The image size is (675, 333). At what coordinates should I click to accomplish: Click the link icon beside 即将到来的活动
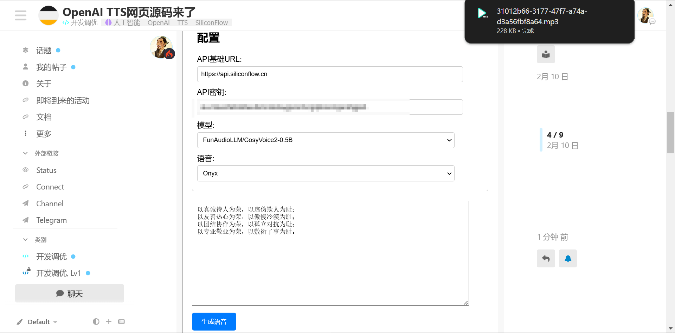pyautogui.click(x=25, y=100)
